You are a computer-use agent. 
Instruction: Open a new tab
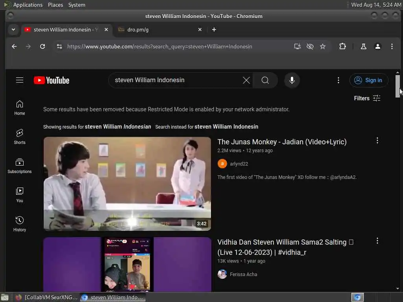214,29
